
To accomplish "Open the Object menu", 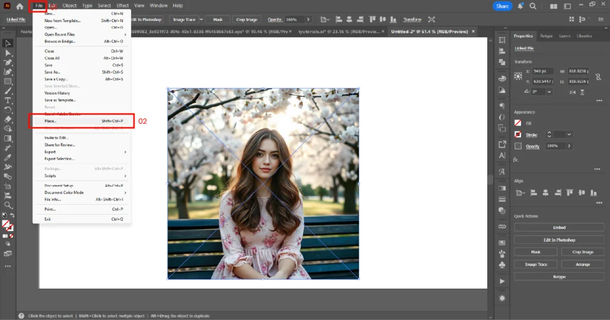I will [x=70, y=6].
